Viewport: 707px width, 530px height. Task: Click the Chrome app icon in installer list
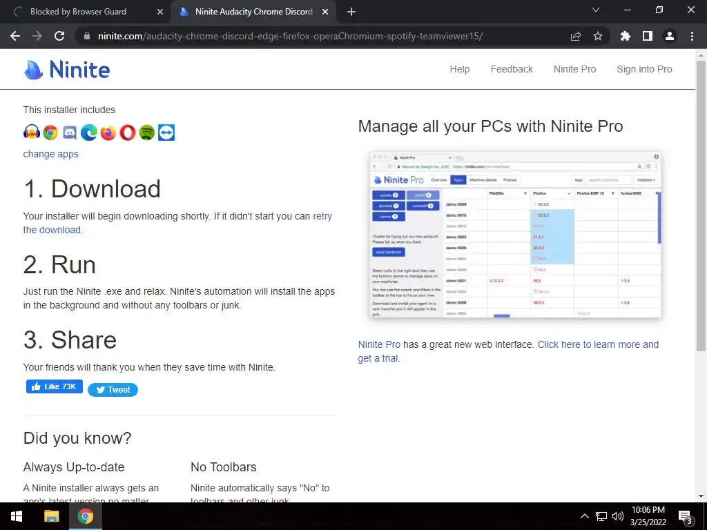coord(50,132)
